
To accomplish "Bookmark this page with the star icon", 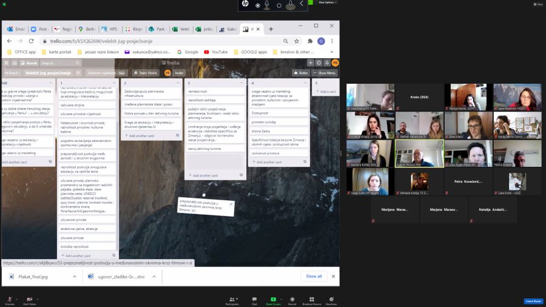I will (297, 41).
